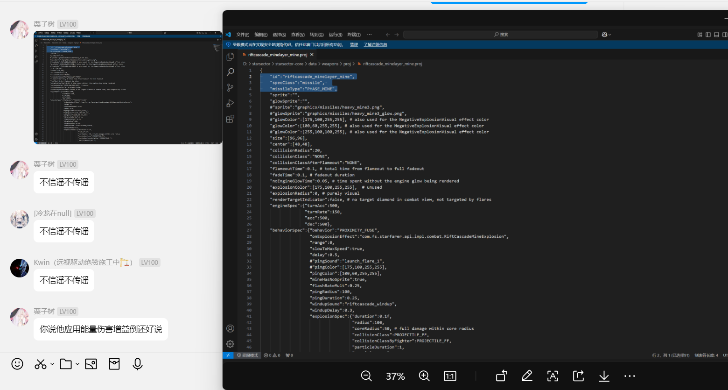Run text recognition on the image

point(553,376)
